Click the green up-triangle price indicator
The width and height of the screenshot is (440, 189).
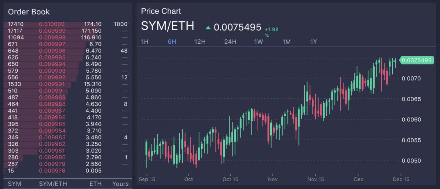point(208,28)
